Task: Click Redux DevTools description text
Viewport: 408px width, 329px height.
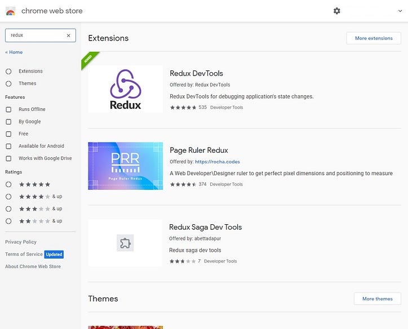Action: tap(241, 96)
